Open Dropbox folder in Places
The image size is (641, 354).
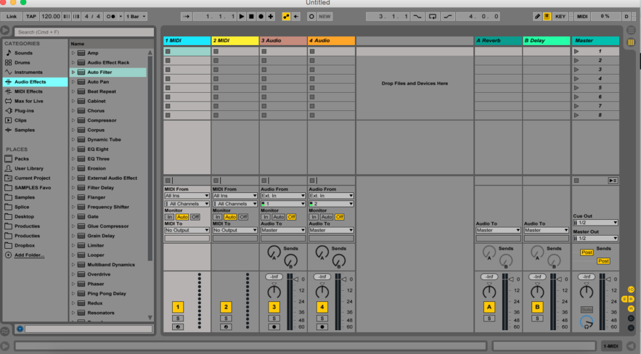click(24, 246)
